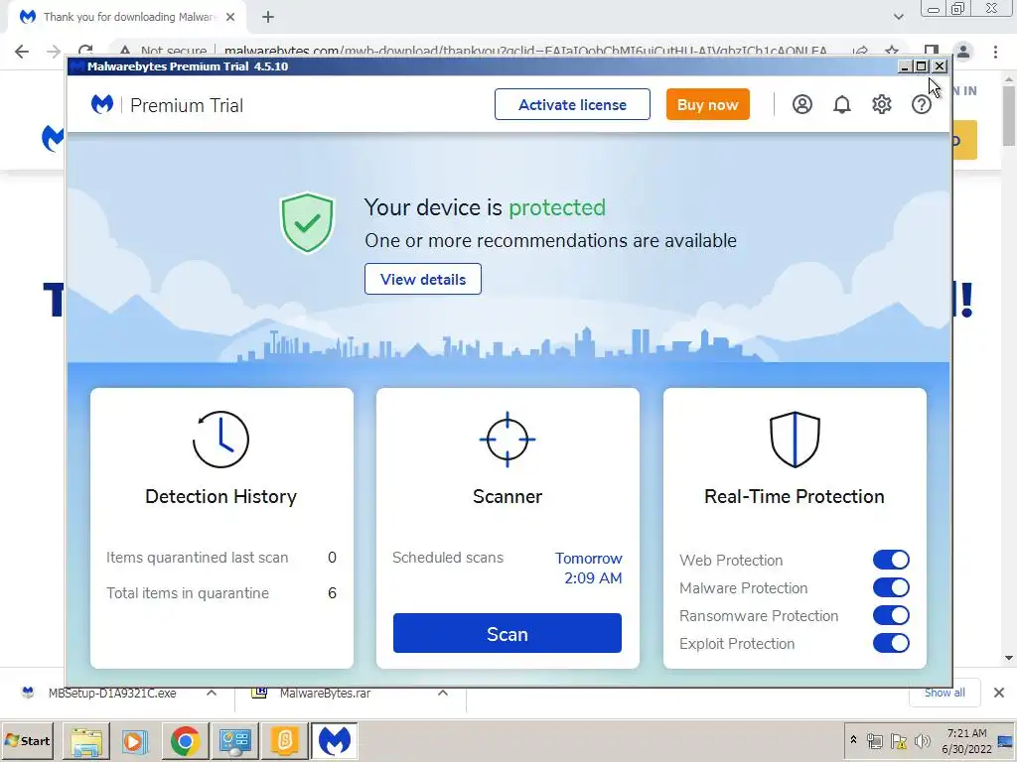1017x762 pixels.
Task: Click the network tray icon
Action: pyautogui.click(x=875, y=740)
